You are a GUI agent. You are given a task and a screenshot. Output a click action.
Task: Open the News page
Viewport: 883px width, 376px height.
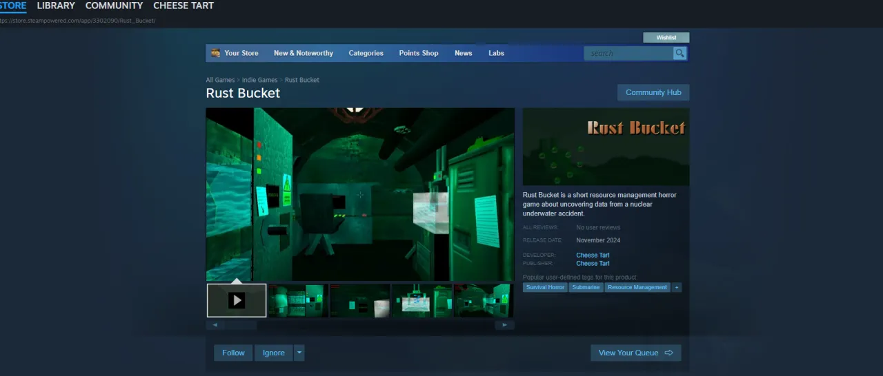click(x=464, y=53)
